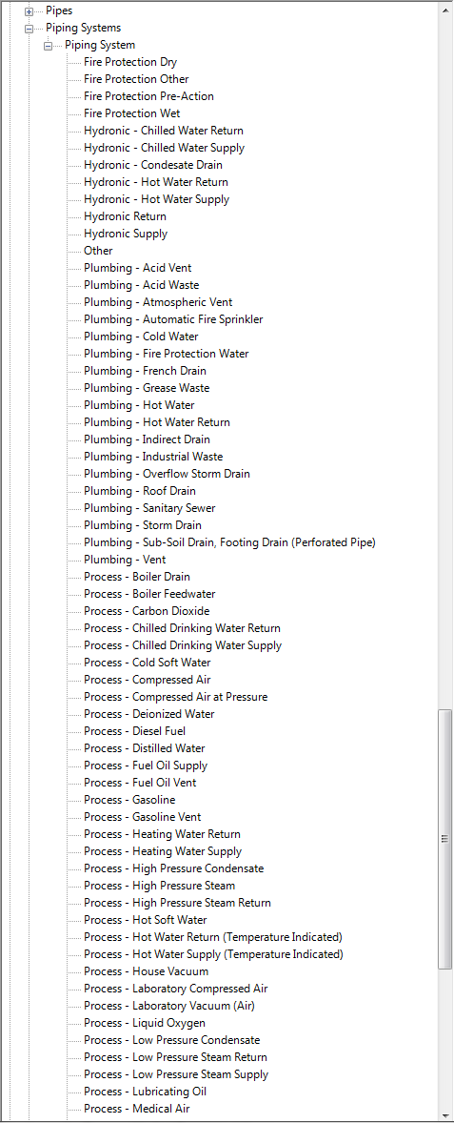
Task: Collapse the Piping Systems node
Action: [30, 29]
